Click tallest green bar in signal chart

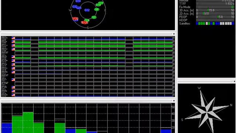coord(28,122)
